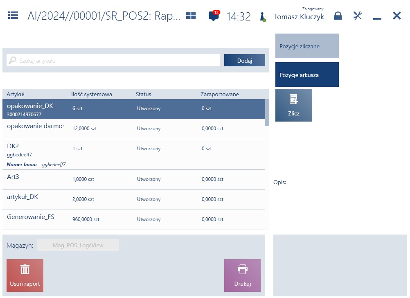Click Numer bonu value ggbedeeff7
The image size is (410, 298).
(54, 165)
